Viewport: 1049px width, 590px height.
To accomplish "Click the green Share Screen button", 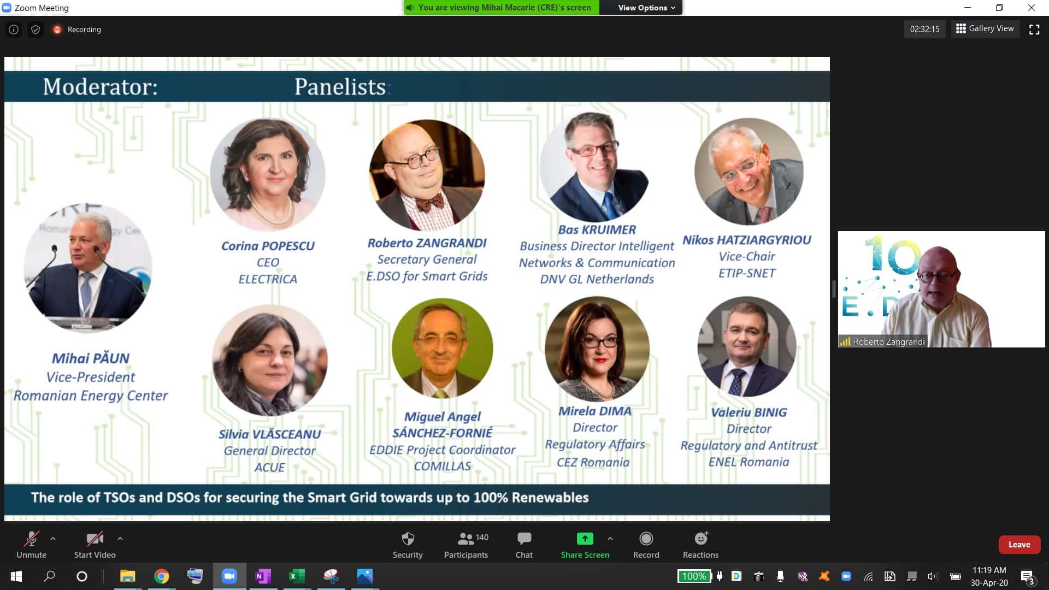I will coord(585,545).
